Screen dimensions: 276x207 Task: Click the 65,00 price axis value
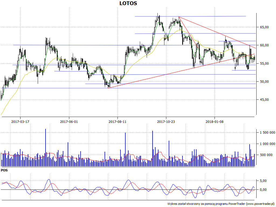point(264,27)
